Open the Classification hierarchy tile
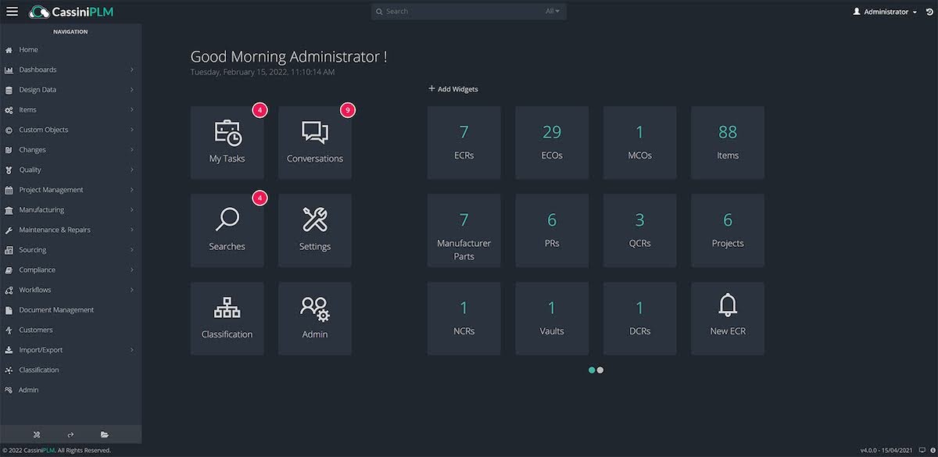This screenshot has width=938, height=457. (x=227, y=309)
